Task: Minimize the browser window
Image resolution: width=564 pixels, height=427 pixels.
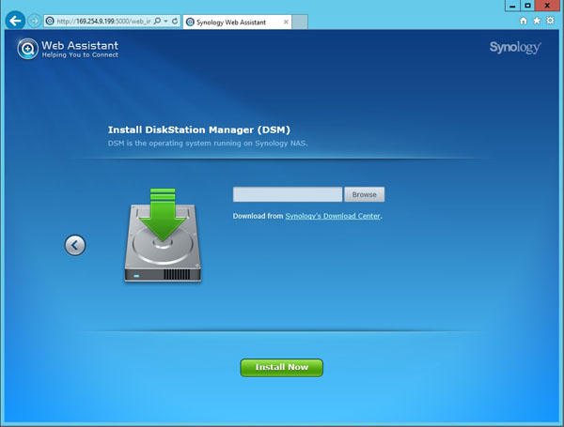Action: tap(512, 6)
